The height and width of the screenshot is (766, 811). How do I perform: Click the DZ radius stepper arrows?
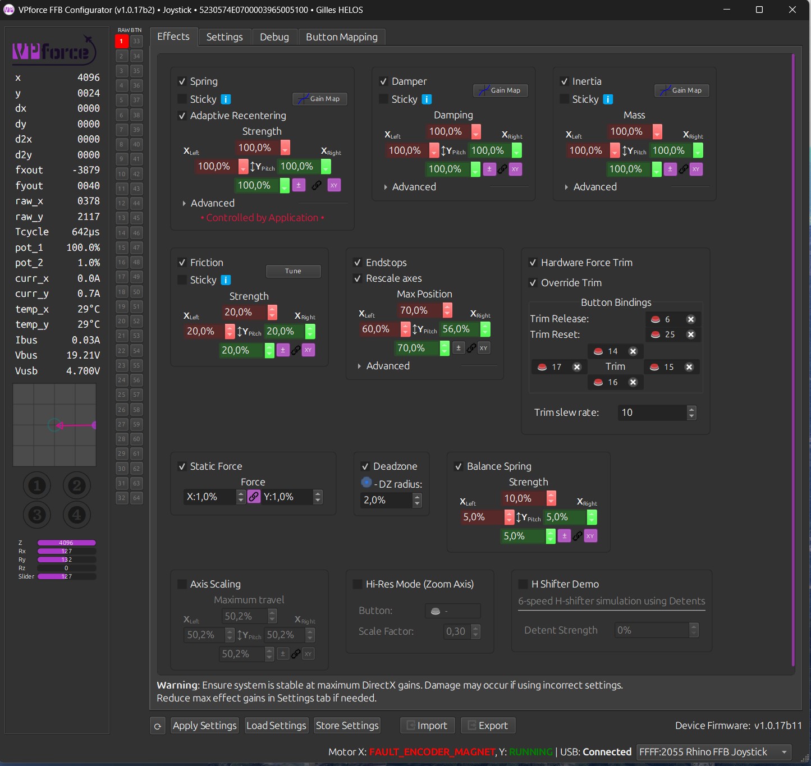click(417, 500)
